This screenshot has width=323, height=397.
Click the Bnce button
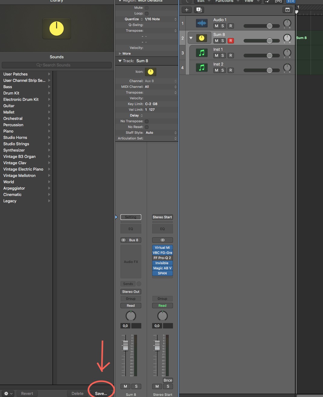coord(168,380)
